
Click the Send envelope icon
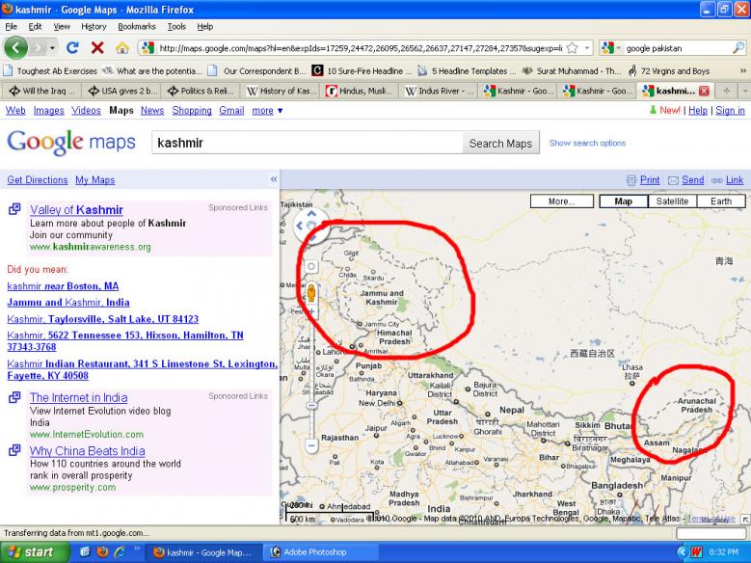pos(673,180)
